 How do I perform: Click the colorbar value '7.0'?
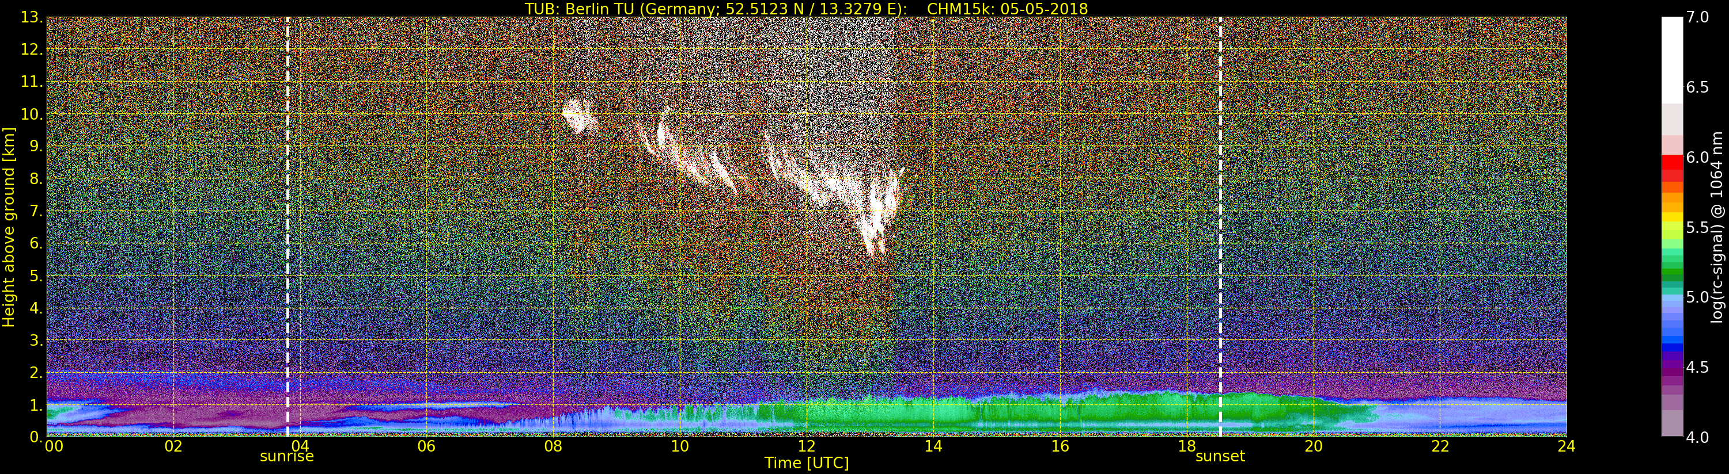(1697, 17)
